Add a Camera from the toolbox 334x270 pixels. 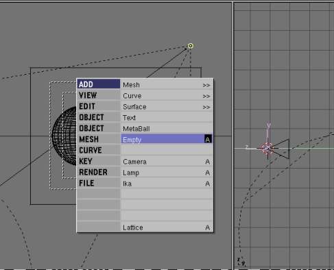(167, 162)
